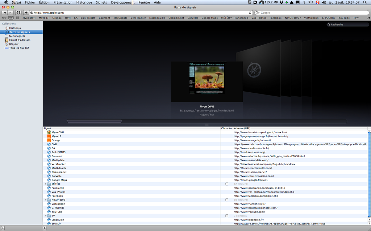Click the Safari compass placeholder cover
The height and width of the screenshot is (231, 371).
254,70
